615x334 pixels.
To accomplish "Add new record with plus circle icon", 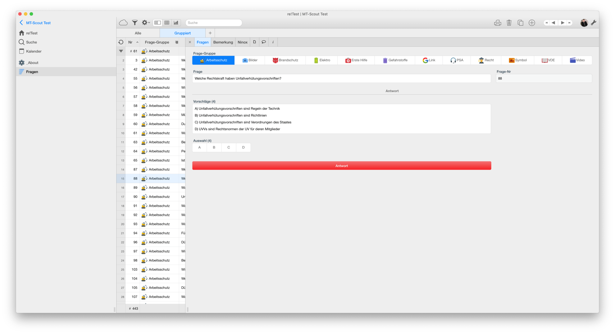I will click(x=532, y=23).
